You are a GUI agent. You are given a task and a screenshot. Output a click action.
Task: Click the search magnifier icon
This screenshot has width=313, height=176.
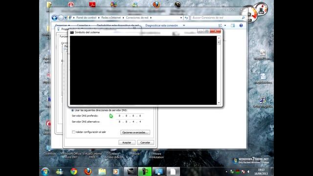pos(243,18)
